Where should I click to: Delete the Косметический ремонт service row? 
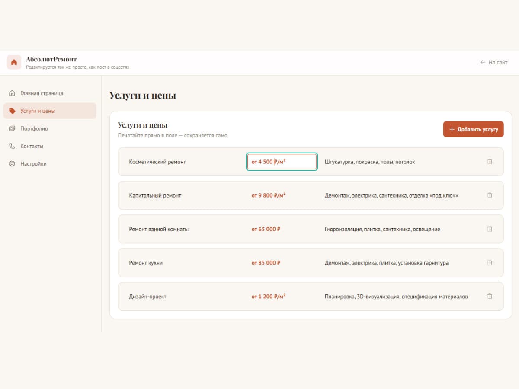490,162
